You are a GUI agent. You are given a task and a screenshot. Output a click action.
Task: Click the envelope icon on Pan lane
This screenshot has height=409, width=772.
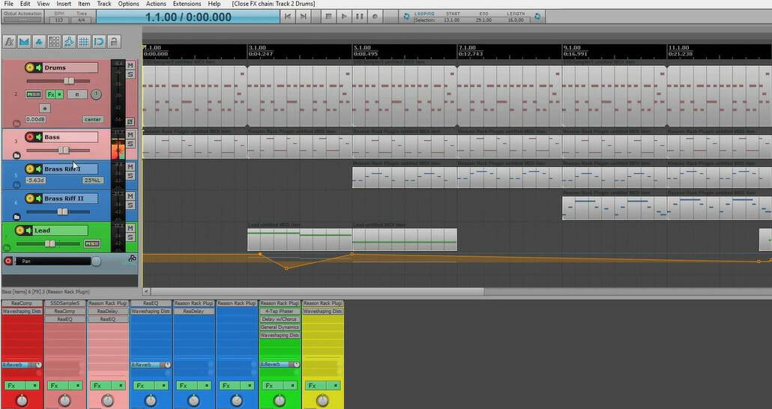(132, 258)
